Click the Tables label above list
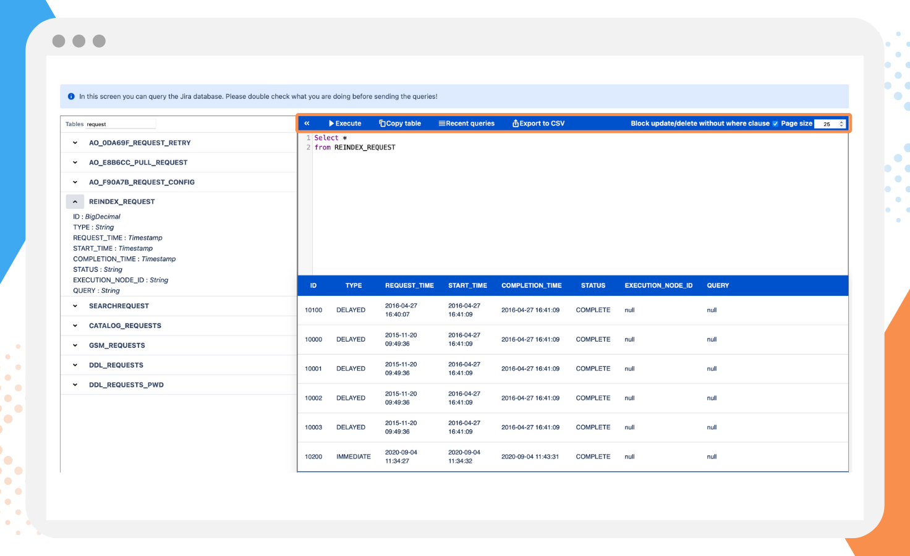This screenshot has height=556, width=910. pos(74,124)
